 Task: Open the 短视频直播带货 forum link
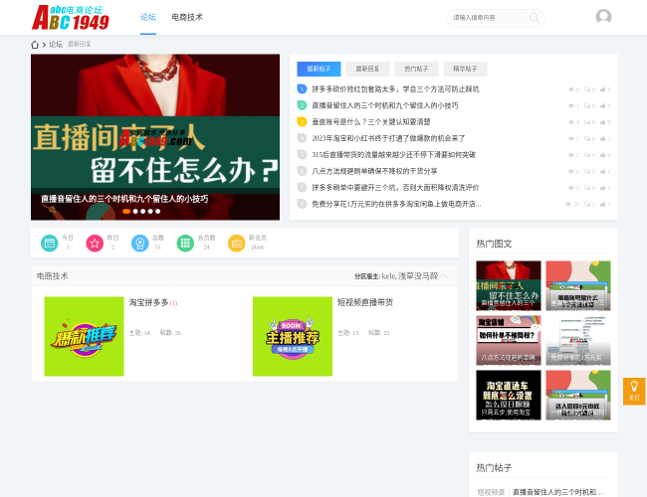365,302
